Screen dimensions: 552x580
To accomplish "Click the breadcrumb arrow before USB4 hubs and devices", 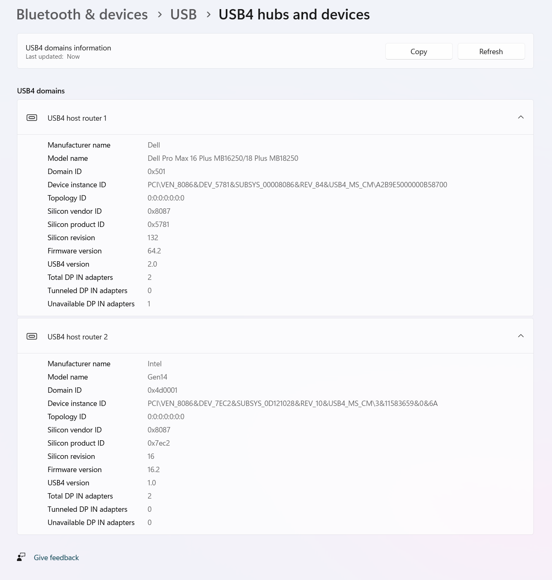I will 208,15.
